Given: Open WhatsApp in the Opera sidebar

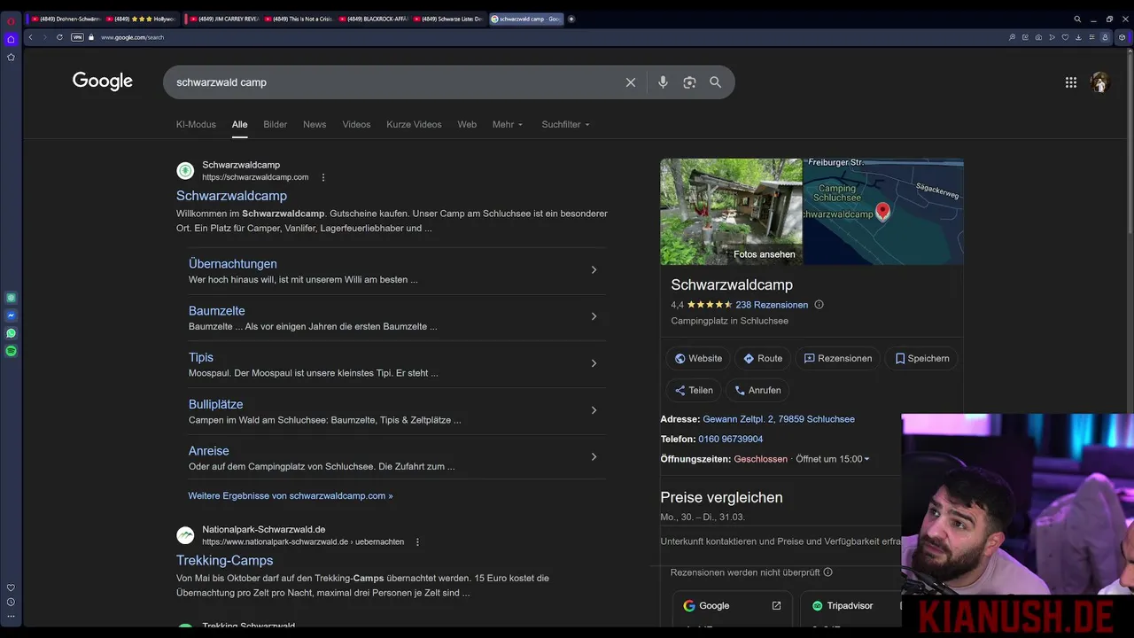Looking at the screenshot, I should [x=11, y=333].
